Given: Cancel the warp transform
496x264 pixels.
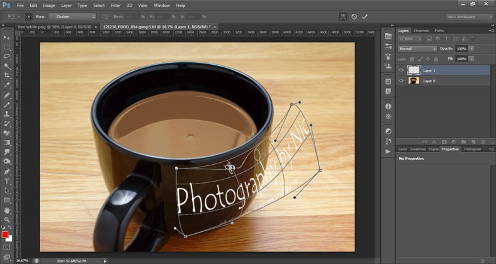Looking at the screenshot, I should (x=354, y=16).
